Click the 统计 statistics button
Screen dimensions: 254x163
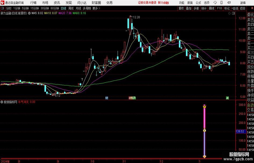point(204,8)
